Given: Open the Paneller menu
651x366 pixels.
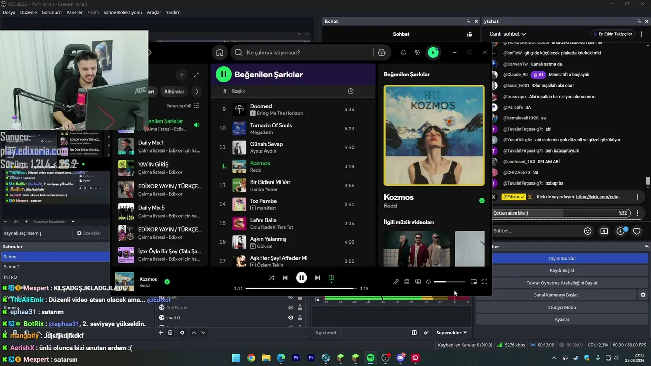Looking at the screenshot, I should pyautogui.click(x=74, y=12).
